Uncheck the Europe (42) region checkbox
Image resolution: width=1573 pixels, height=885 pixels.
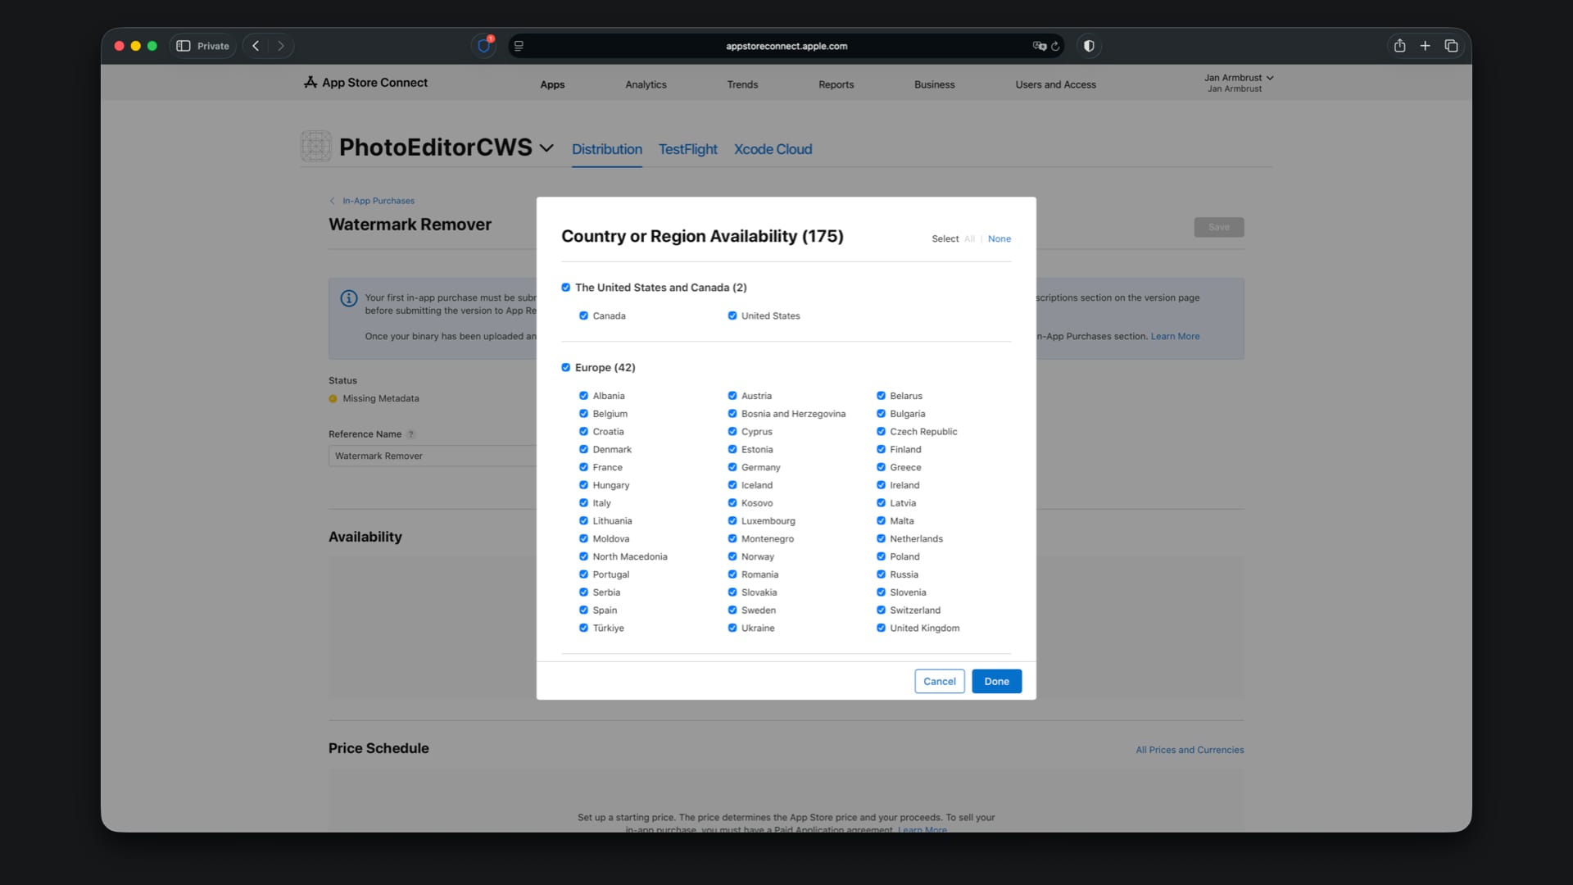point(565,368)
